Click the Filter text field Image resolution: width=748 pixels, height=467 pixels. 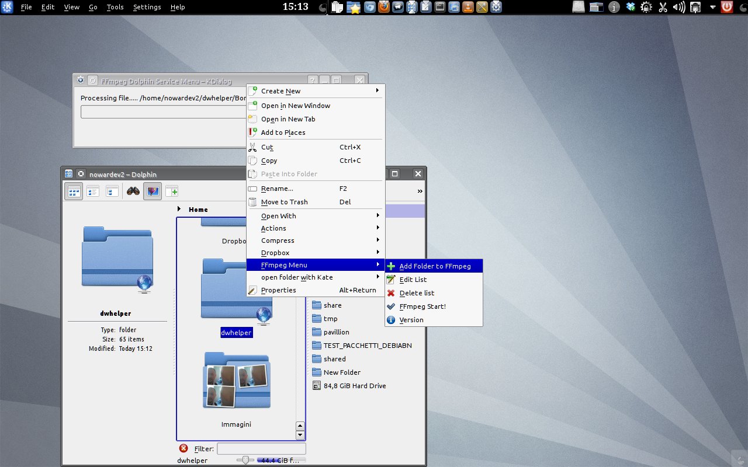pos(261,448)
